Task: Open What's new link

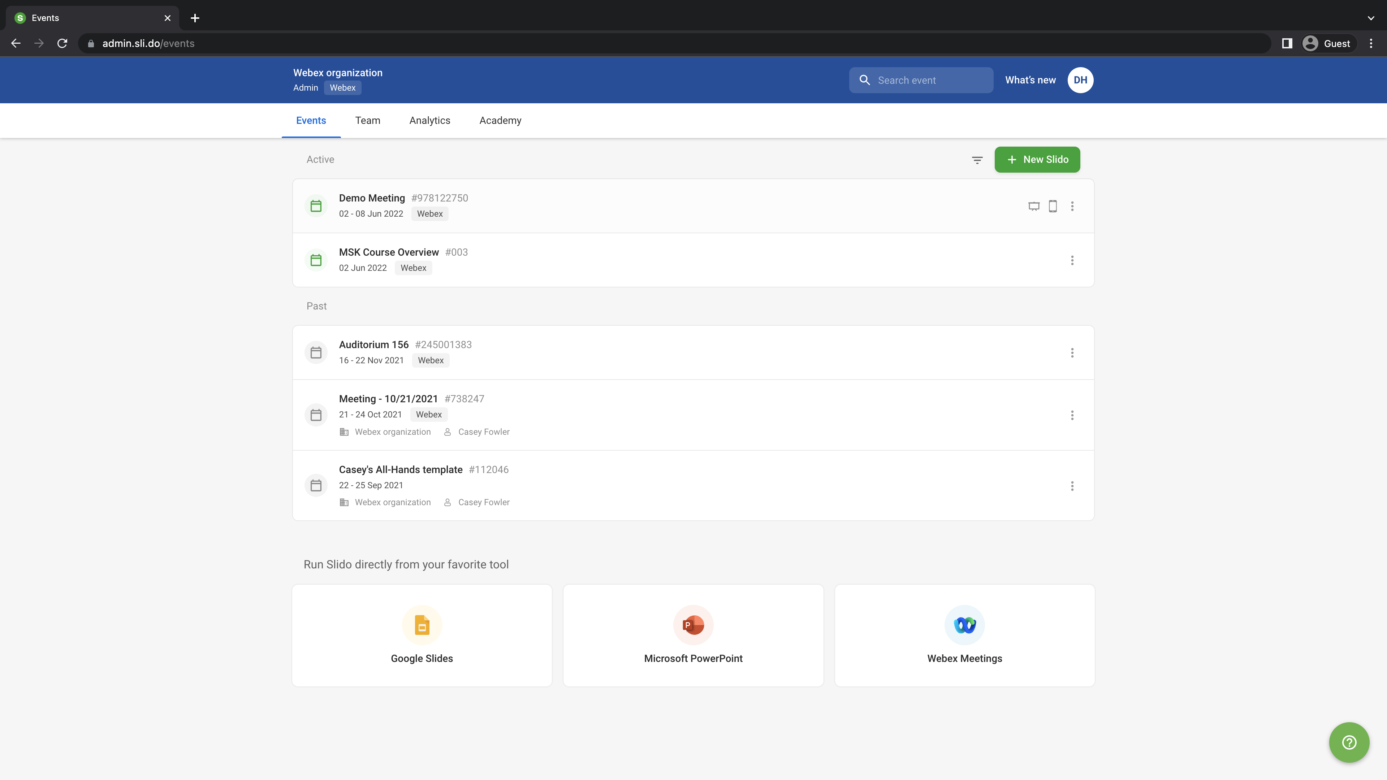Action: tap(1030, 80)
